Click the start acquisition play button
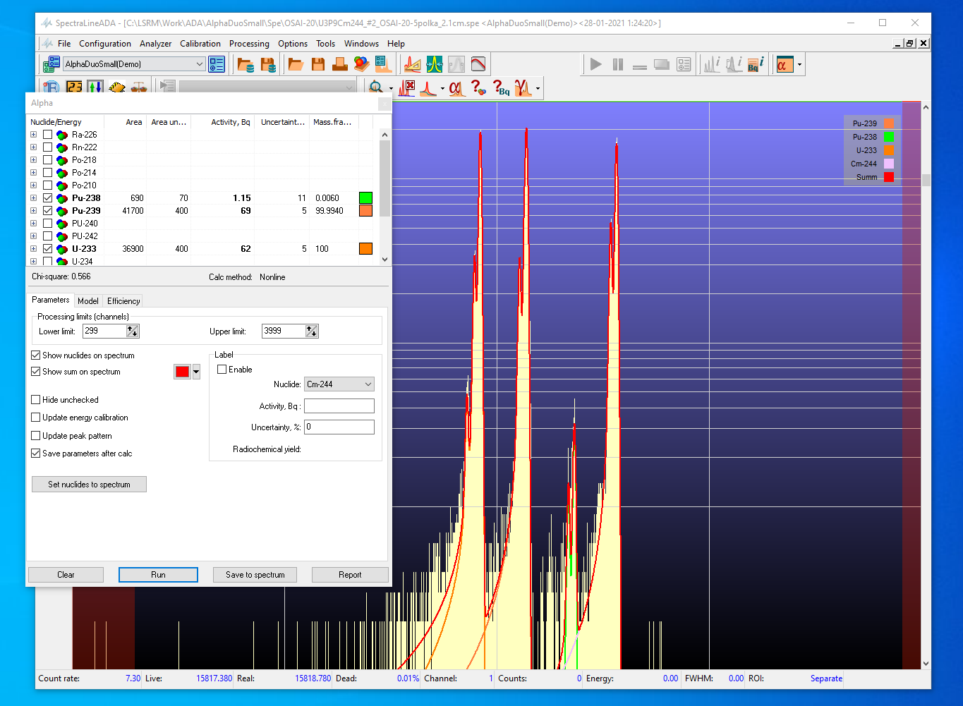The width and height of the screenshot is (963, 706). pyautogui.click(x=596, y=65)
